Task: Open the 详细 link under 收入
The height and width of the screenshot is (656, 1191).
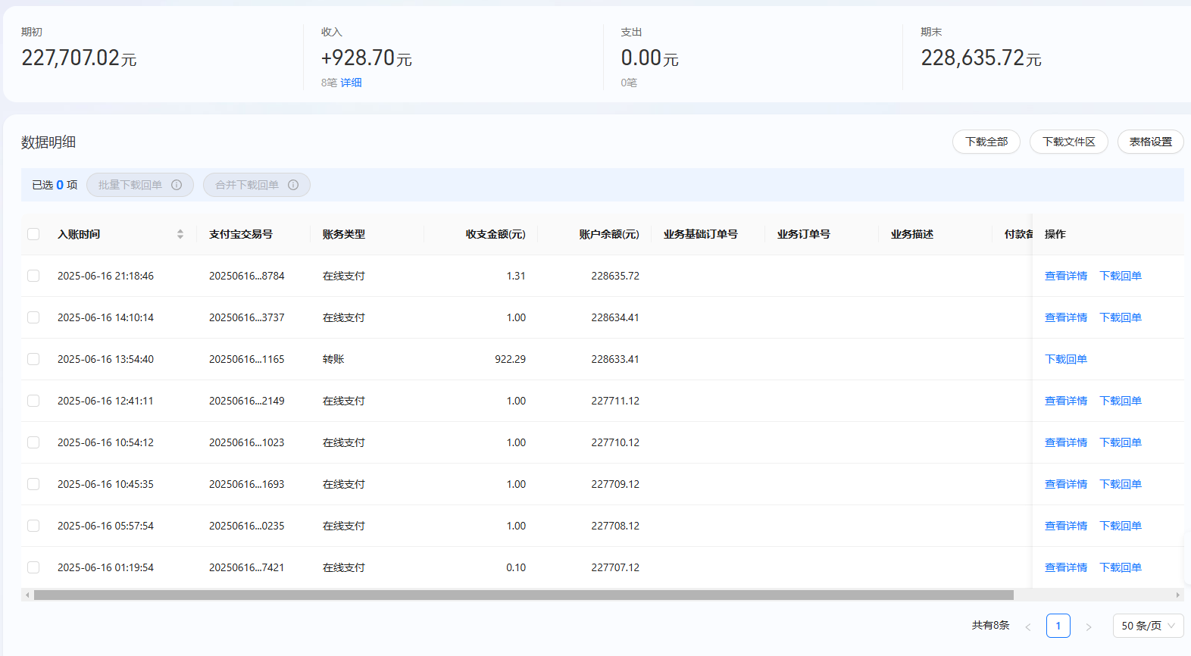Action: pos(351,83)
